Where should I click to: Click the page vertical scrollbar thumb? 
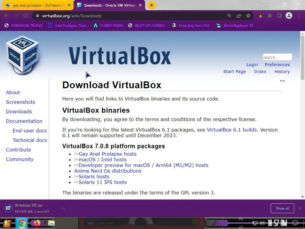(303, 58)
